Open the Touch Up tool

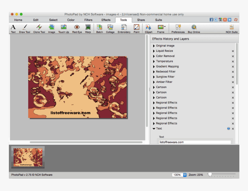click(63, 28)
